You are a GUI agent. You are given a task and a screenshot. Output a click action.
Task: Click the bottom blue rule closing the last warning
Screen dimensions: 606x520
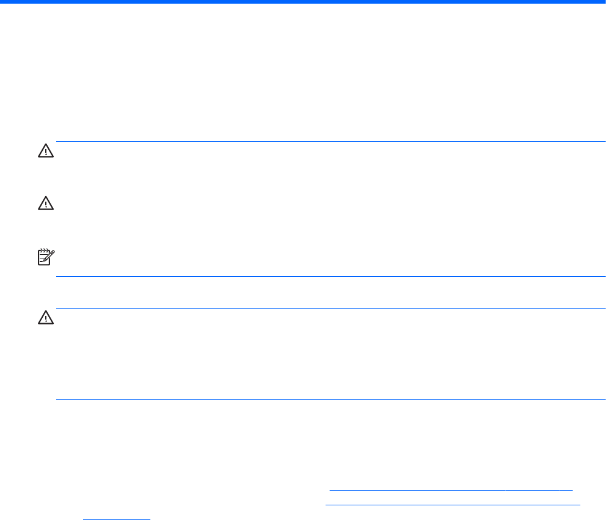330,400
